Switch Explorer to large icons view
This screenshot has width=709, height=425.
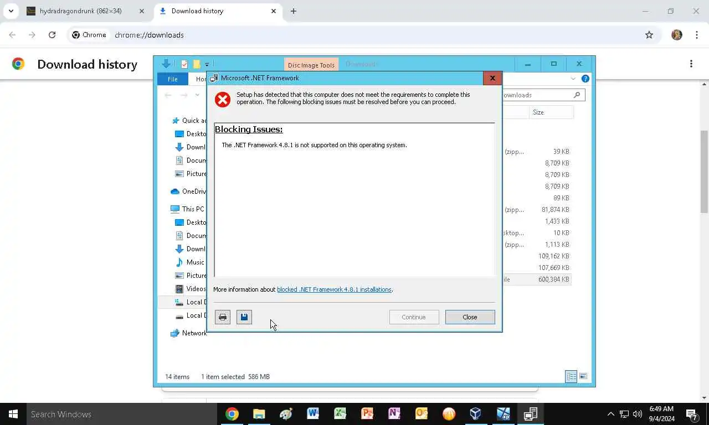coord(583,376)
